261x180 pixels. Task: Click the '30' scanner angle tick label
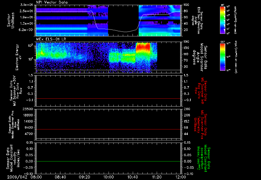pyautogui.click(x=186, y=67)
